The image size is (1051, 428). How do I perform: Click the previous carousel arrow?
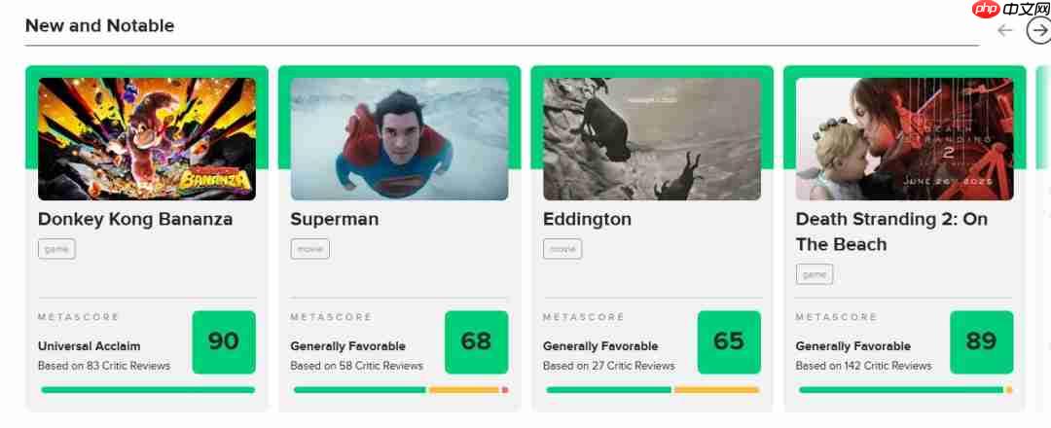click(x=1005, y=30)
